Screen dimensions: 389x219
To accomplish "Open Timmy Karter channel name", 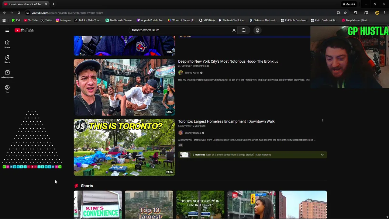I will [192, 73].
